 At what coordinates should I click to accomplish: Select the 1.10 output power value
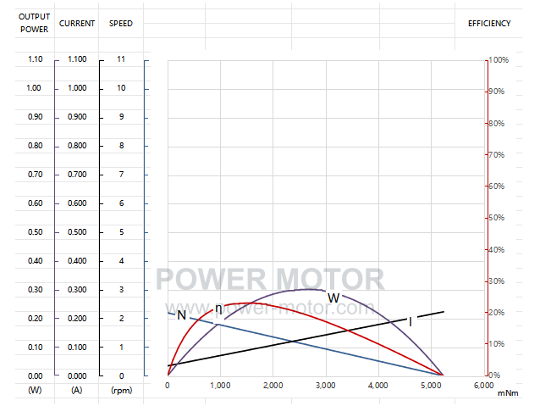pos(36,59)
